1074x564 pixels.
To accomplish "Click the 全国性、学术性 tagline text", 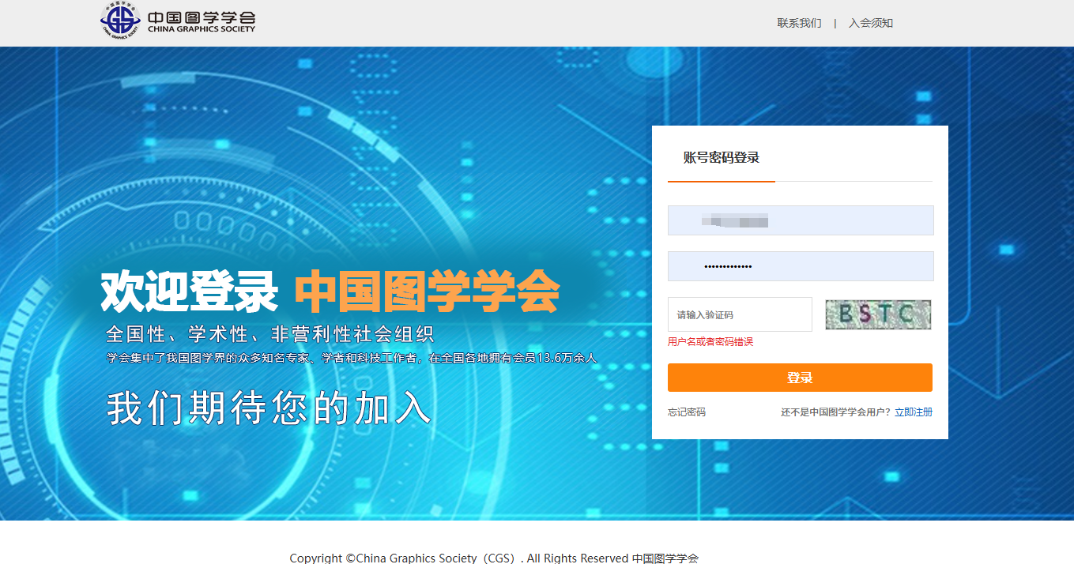I will [x=270, y=333].
